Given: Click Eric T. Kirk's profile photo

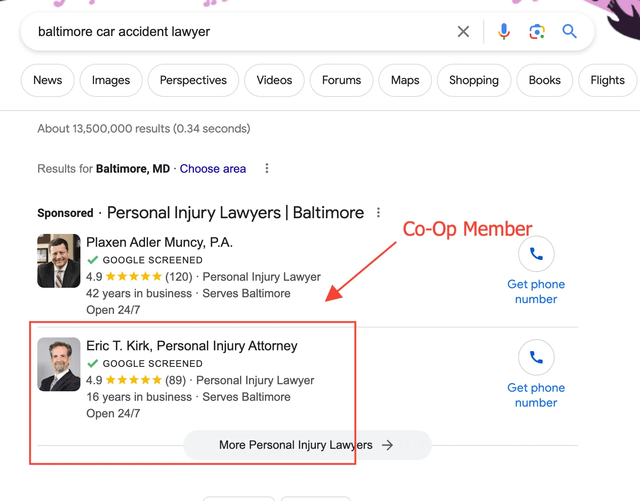Looking at the screenshot, I should point(59,364).
